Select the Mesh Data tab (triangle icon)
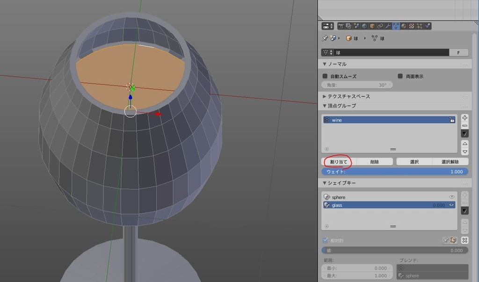 point(396,26)
